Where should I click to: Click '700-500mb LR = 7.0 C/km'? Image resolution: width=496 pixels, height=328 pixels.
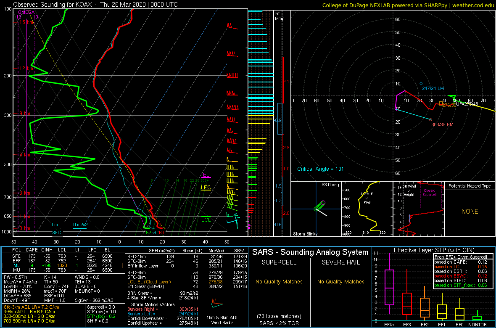point(29,321)
